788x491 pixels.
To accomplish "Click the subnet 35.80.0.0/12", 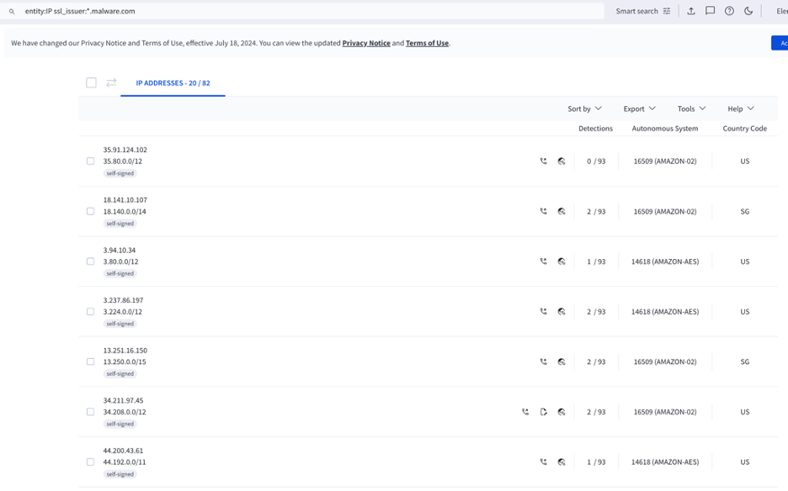I will click(x=123, y=161).
